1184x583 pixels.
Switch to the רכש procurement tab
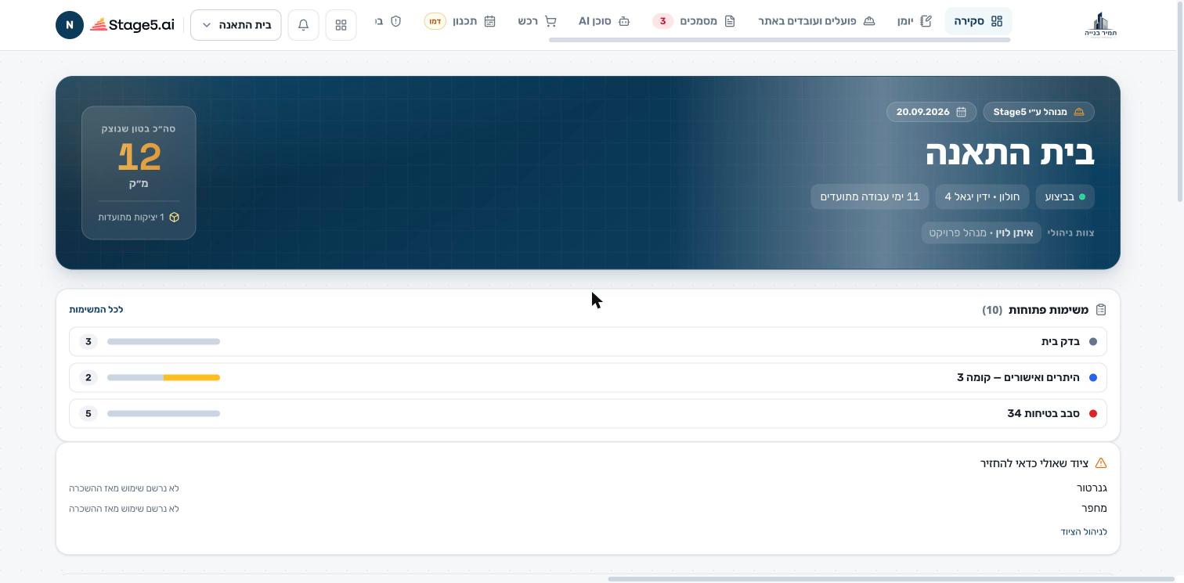coord(537,21)
